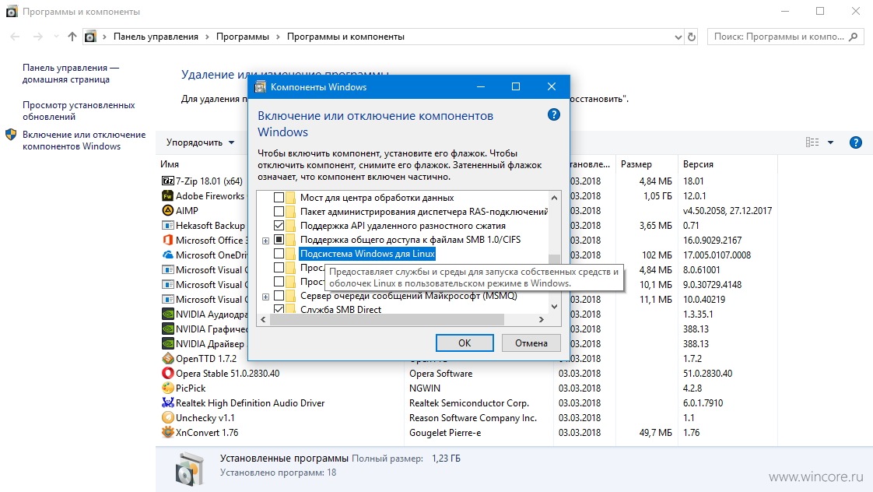The width and height of the screenshot is (873, 492).
Task: Maximize the Компоненты Windows dialog
Action: click(x=516, y=86)
